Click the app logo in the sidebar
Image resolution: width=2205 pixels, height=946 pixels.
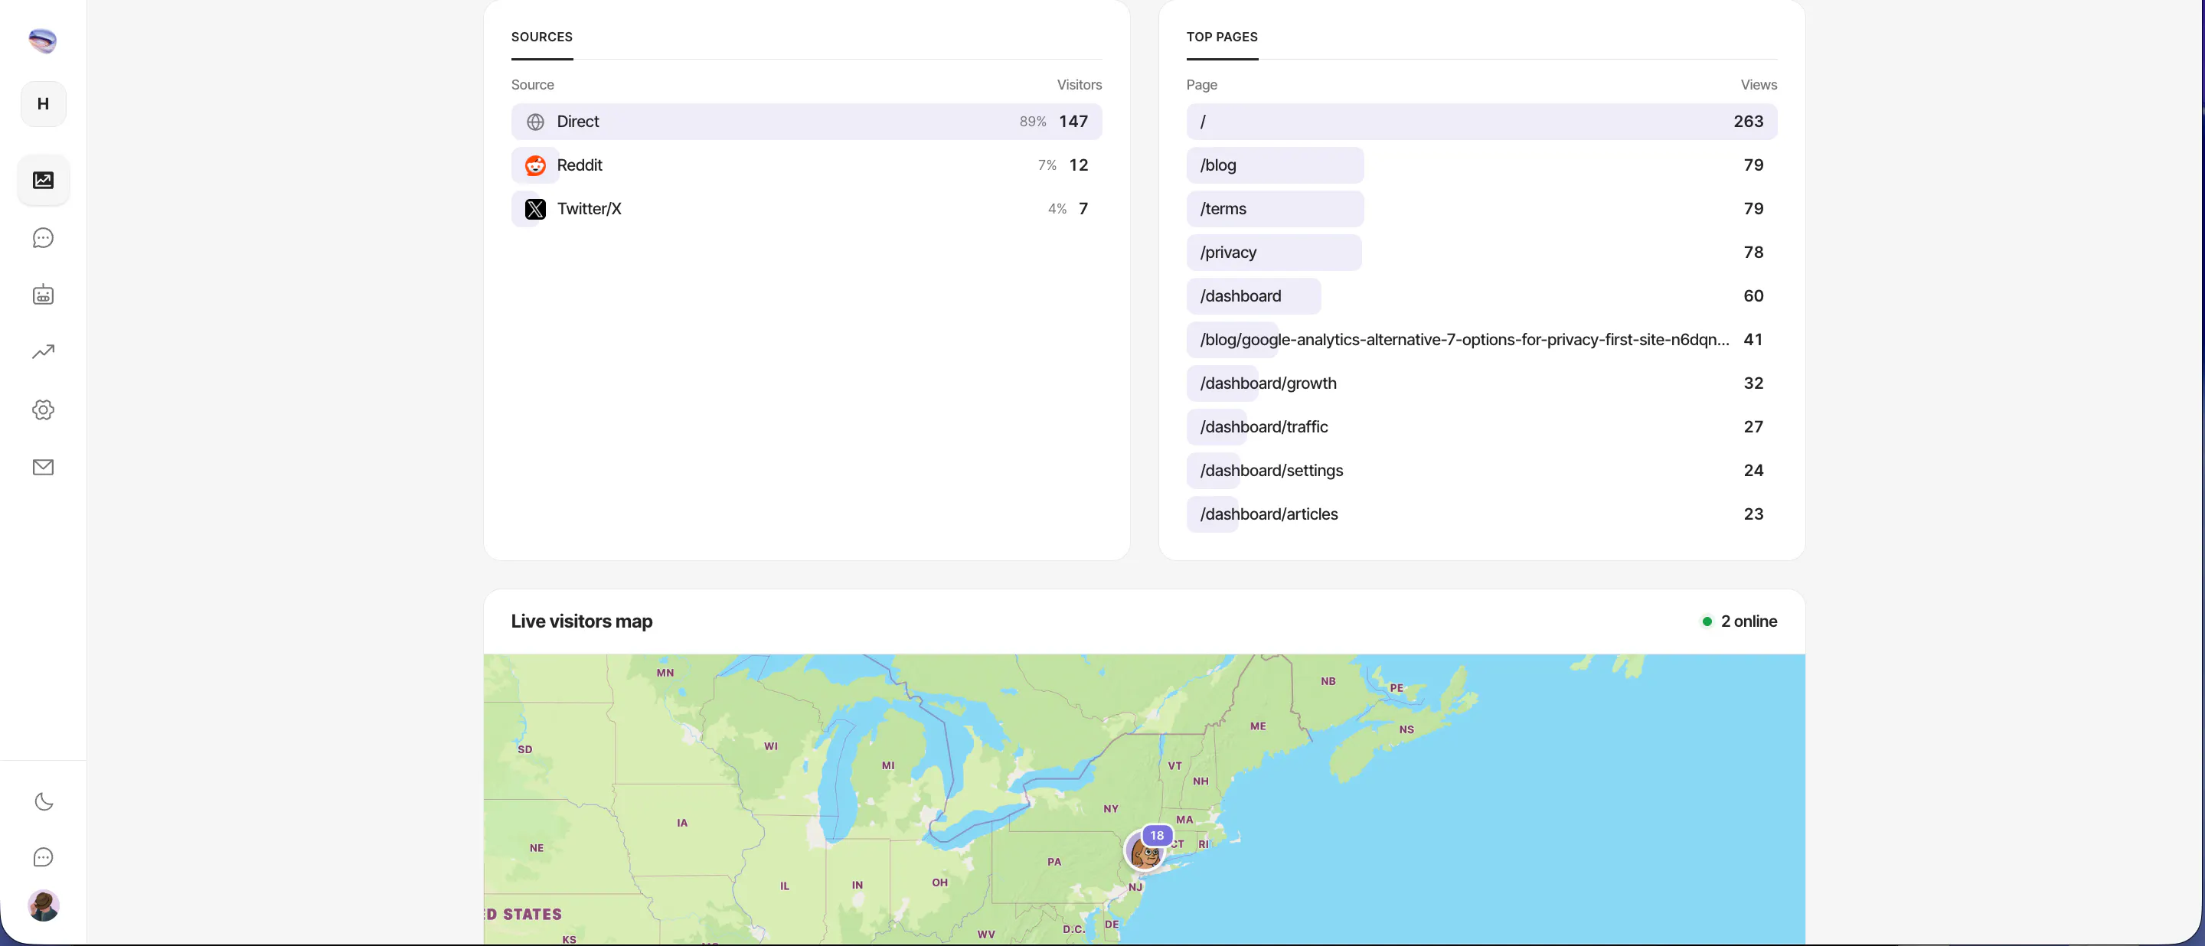pos(43,41)
